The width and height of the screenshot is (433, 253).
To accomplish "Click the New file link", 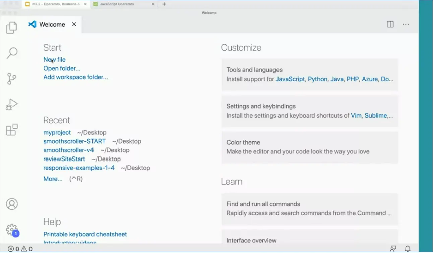I will click(x=54, y=60).
